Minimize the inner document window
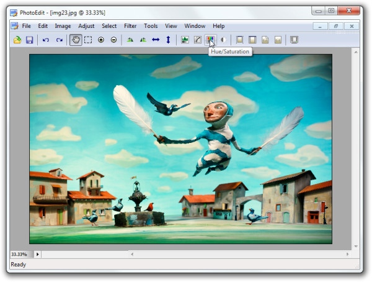The image size is (372, 282). [x=320, y=26]
